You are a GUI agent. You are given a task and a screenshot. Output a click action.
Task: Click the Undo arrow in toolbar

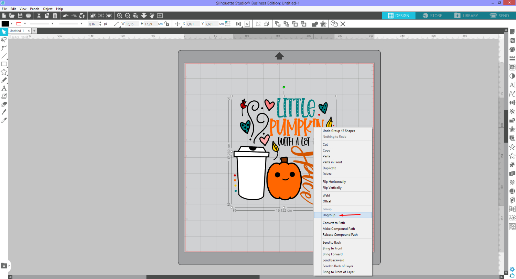tap(66, 16)
